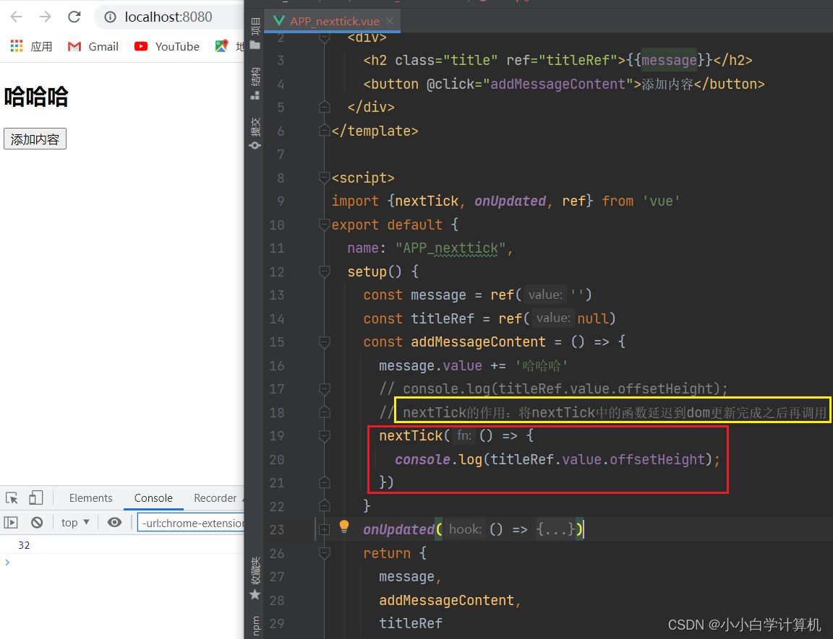
Task: Click onUpdated in the import statement
Action: tap(510, 201)
